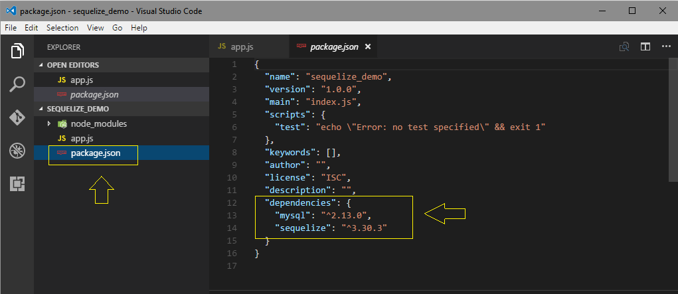Open the View menu

pos(95,28)
